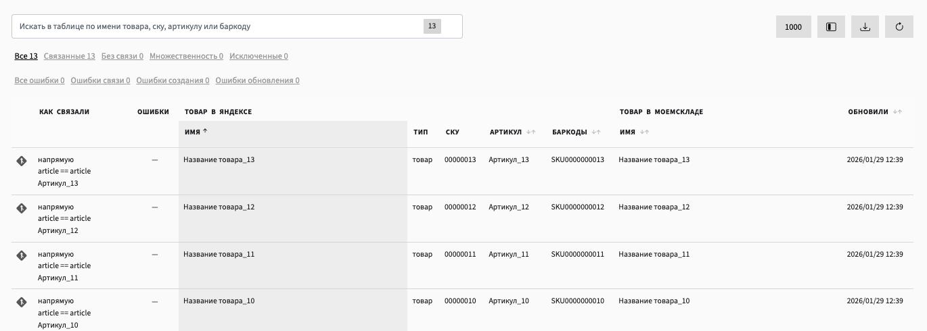Click МойСклад name in SKU0000000013 row
This screenshot has height=331, width=927.
click(654, 160)
